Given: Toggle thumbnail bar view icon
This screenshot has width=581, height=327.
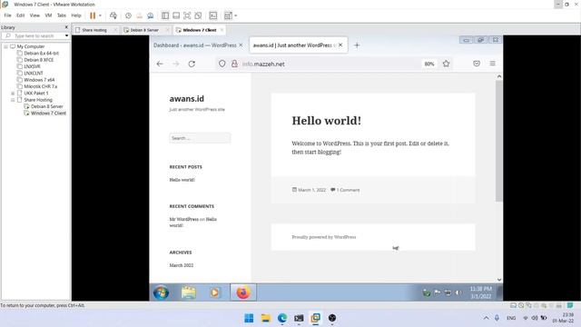Looking at the screenshot, I should (176, 15).
